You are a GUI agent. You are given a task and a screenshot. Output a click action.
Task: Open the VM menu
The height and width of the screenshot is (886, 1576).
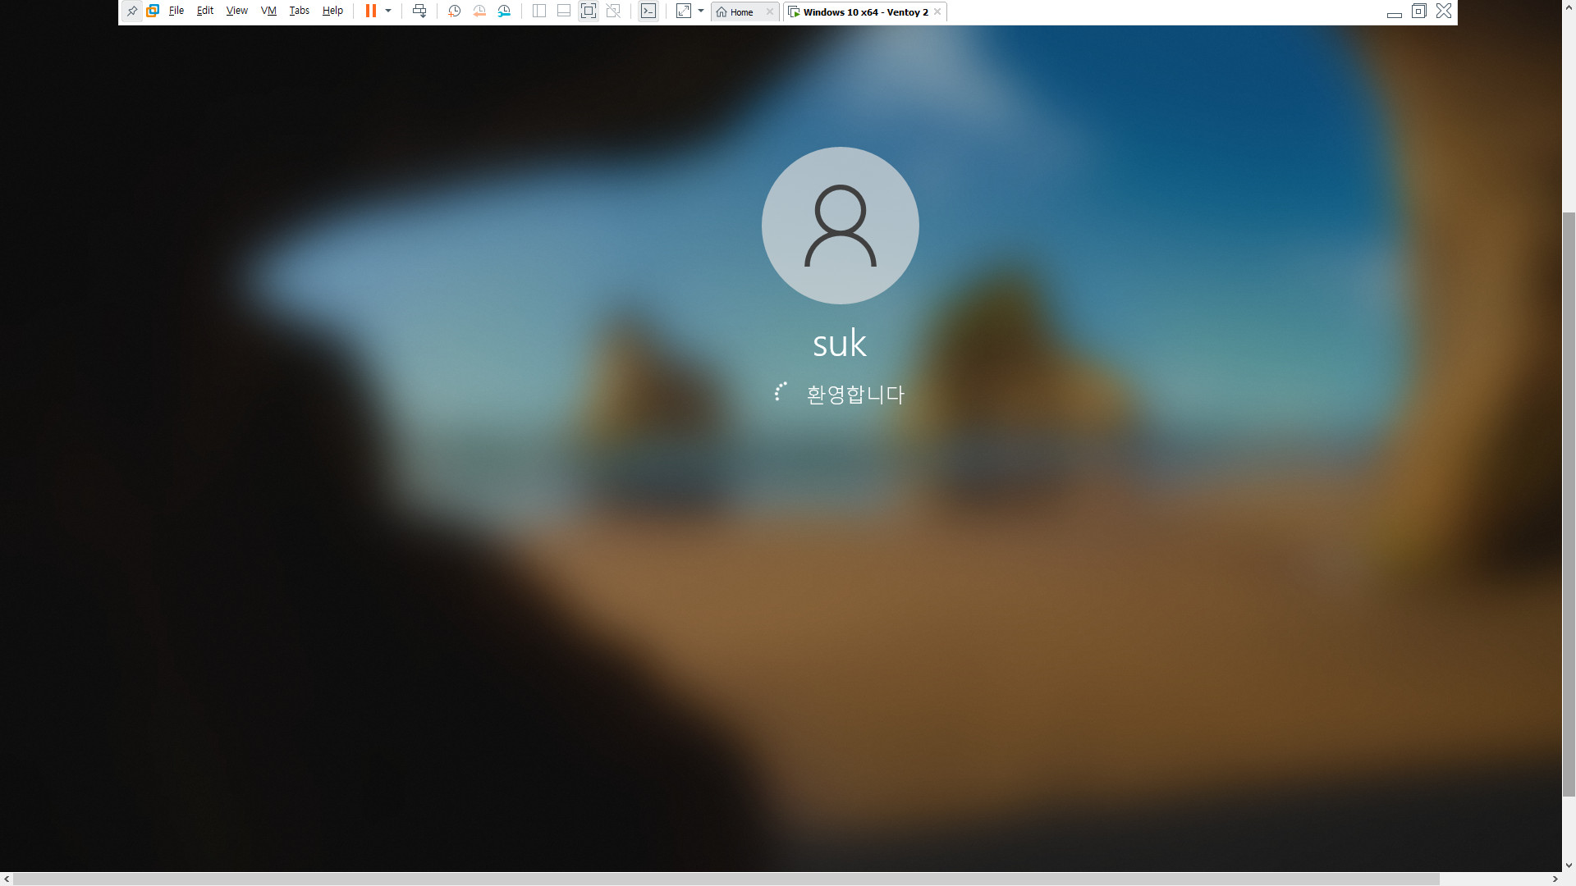[x=268, y=11]
